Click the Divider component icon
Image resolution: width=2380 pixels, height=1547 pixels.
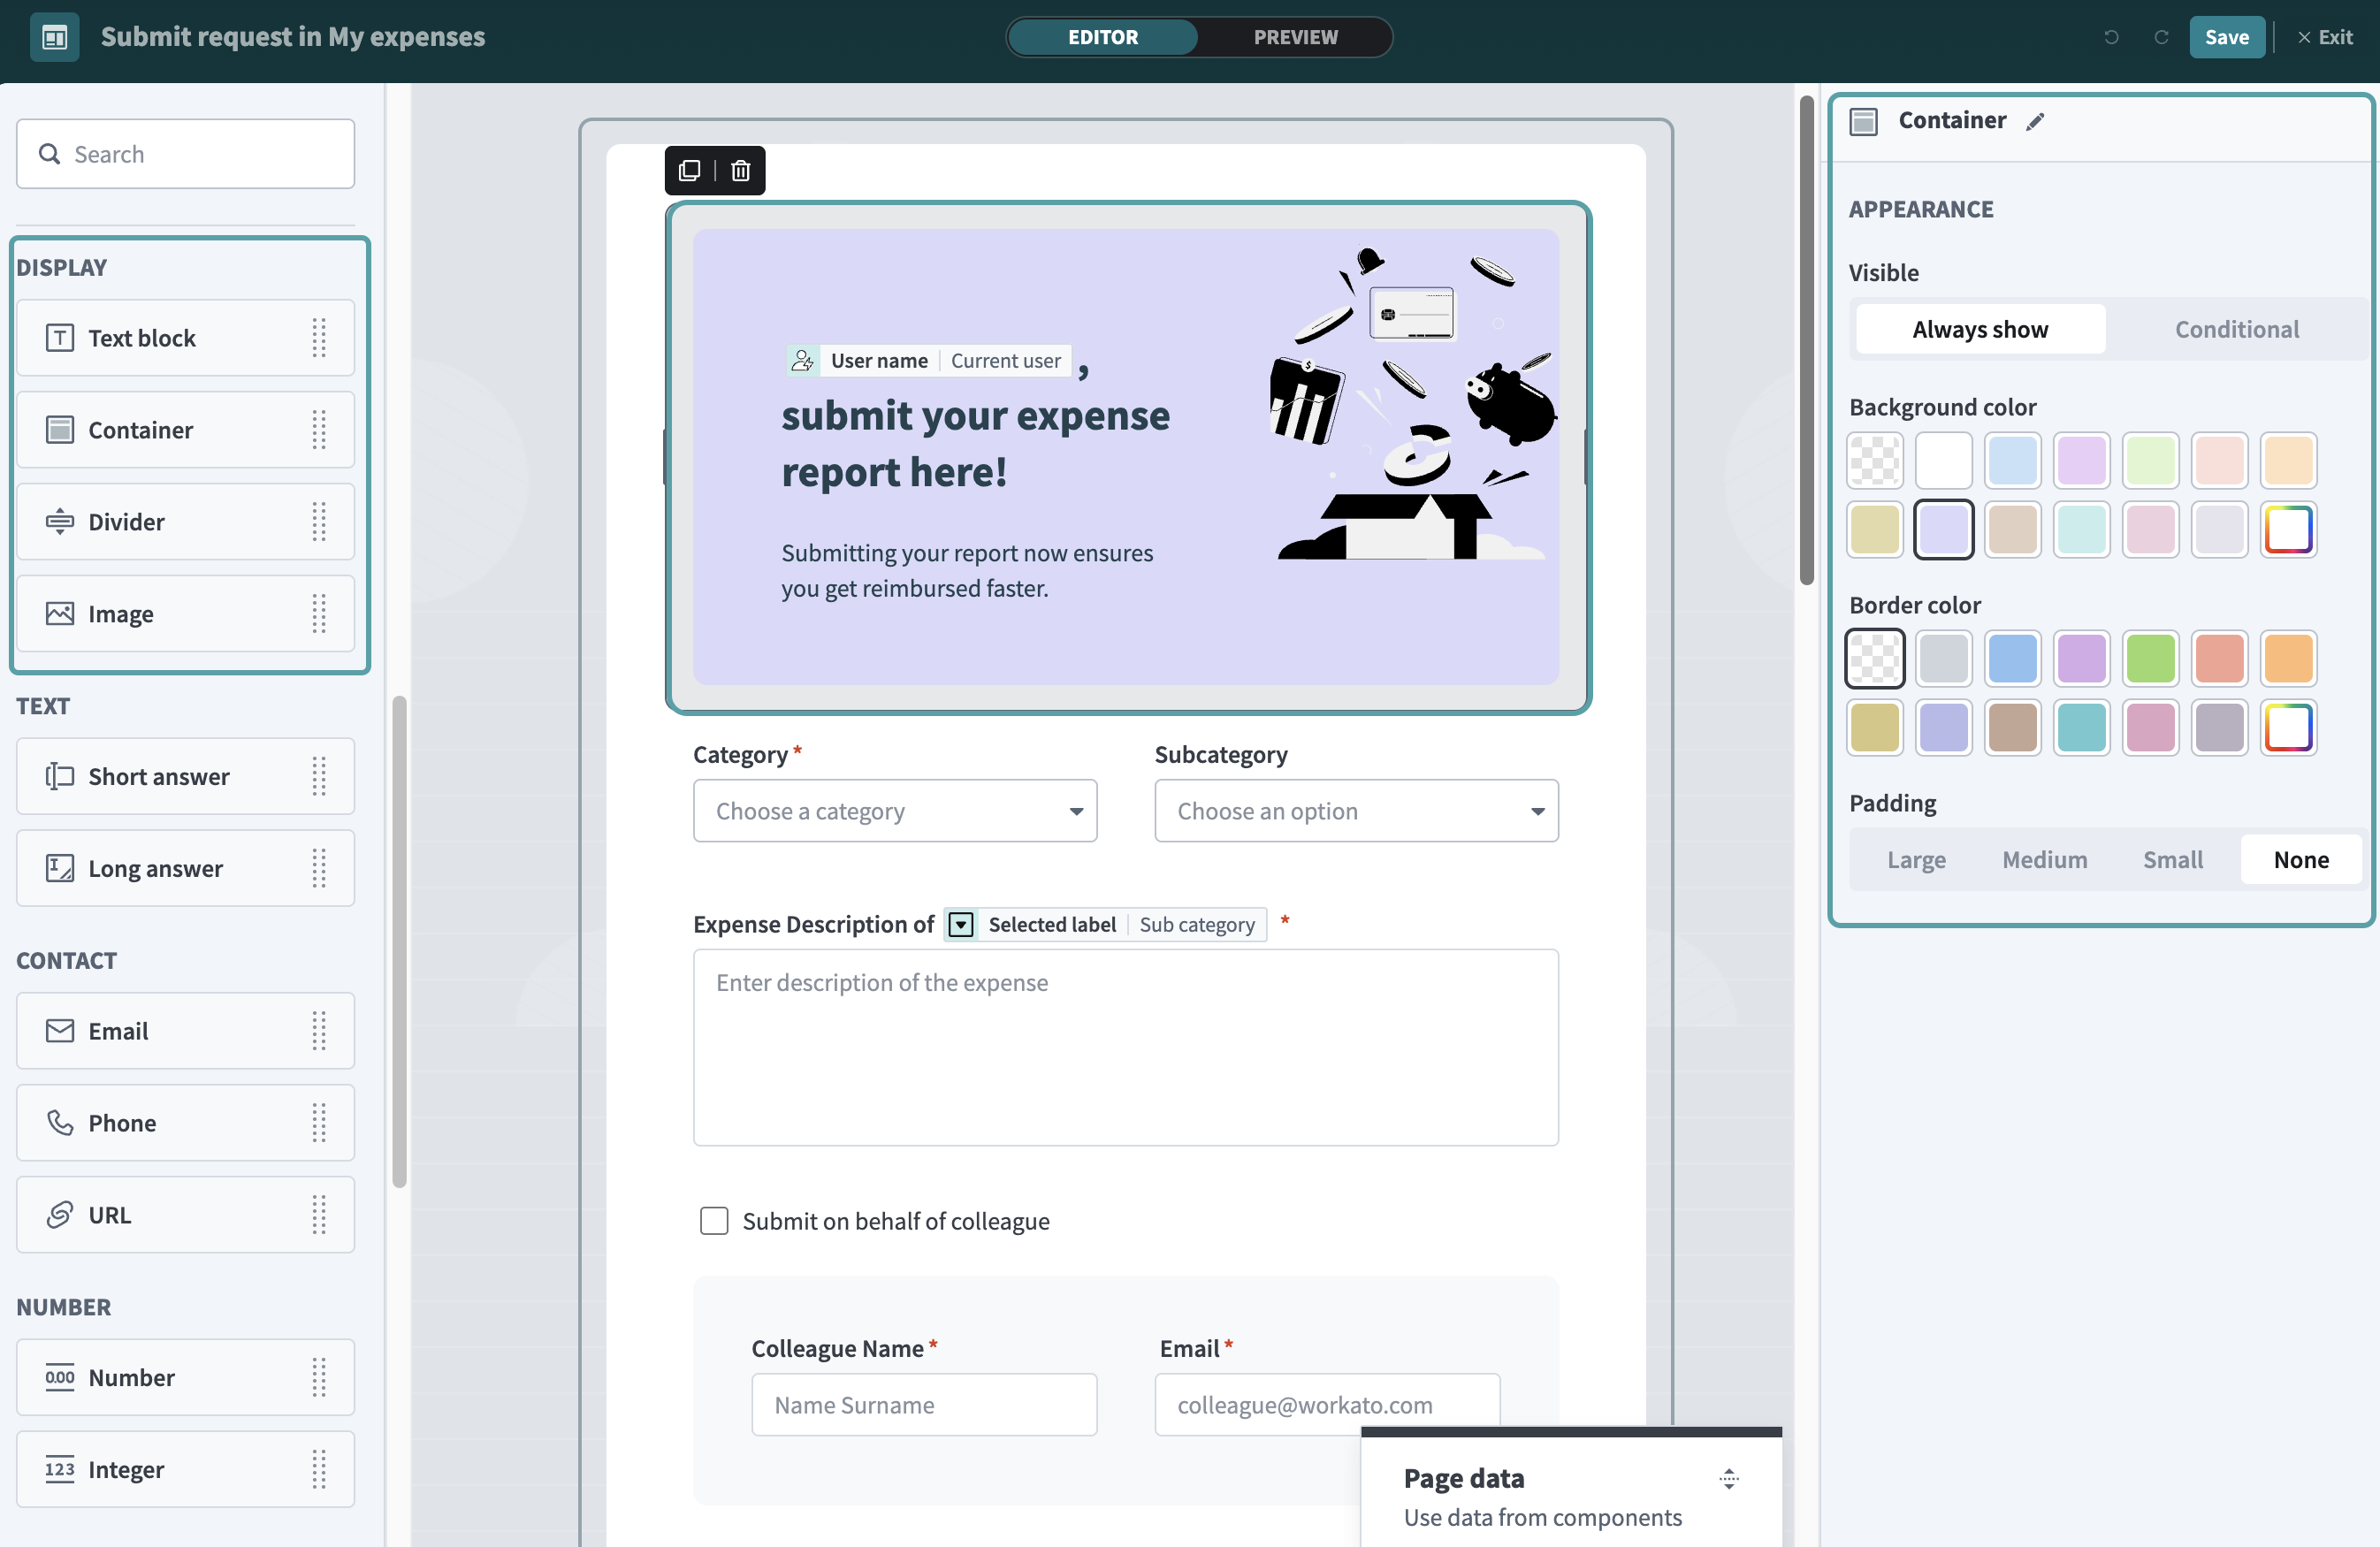pyautogui.click(x=60, y=521)
